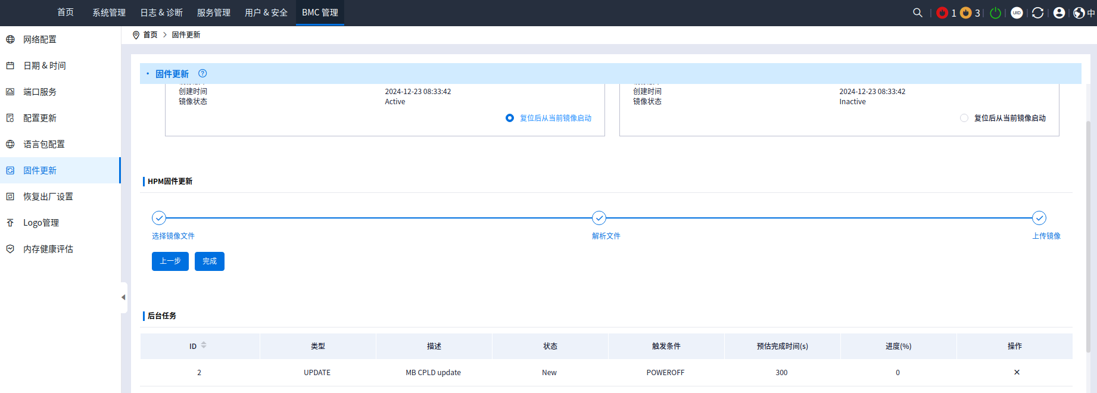The height and width of the screenshot is (393, 1097).
Task: Open the user account icon
Action: pyautogui.click(x=1059, y=13)
